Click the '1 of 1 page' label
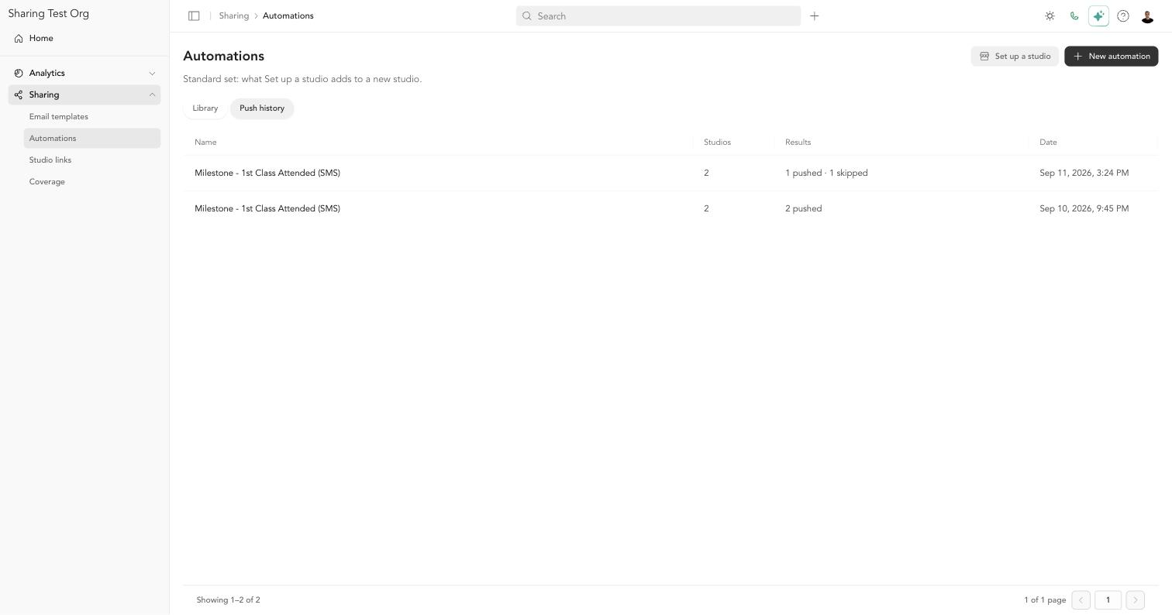This screenshot has height=615, width=1172. tap(1044, 600)
